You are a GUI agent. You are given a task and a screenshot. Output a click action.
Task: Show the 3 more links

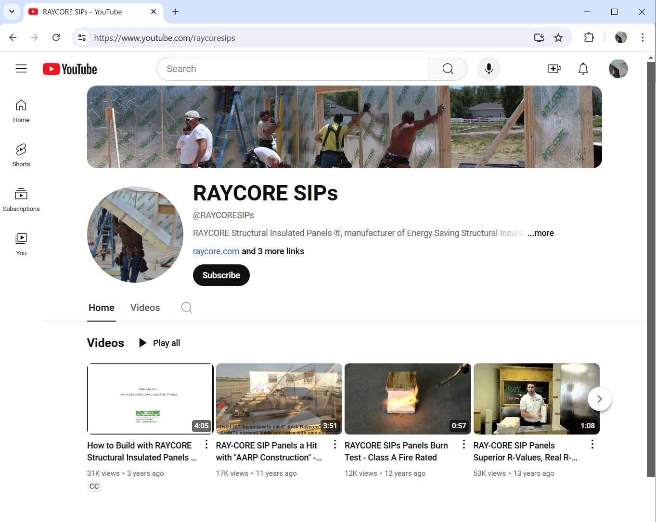click(x=273, y=251)
